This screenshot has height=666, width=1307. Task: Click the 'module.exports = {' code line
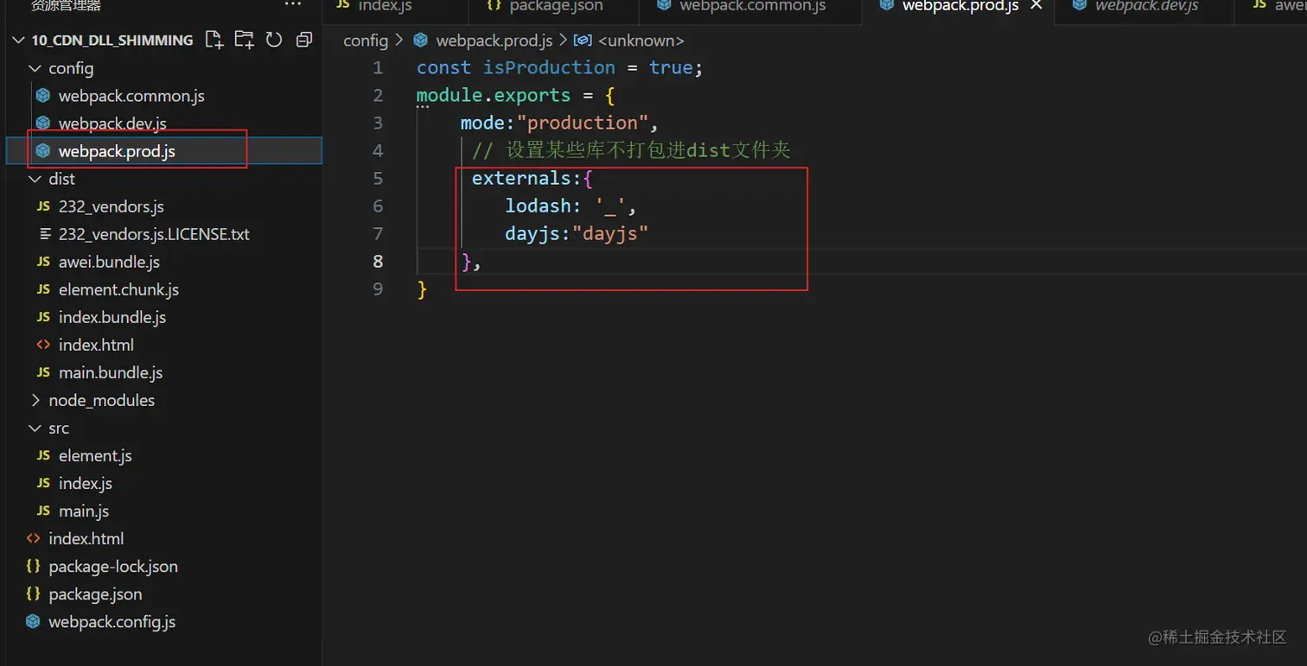tap(516, 95)
